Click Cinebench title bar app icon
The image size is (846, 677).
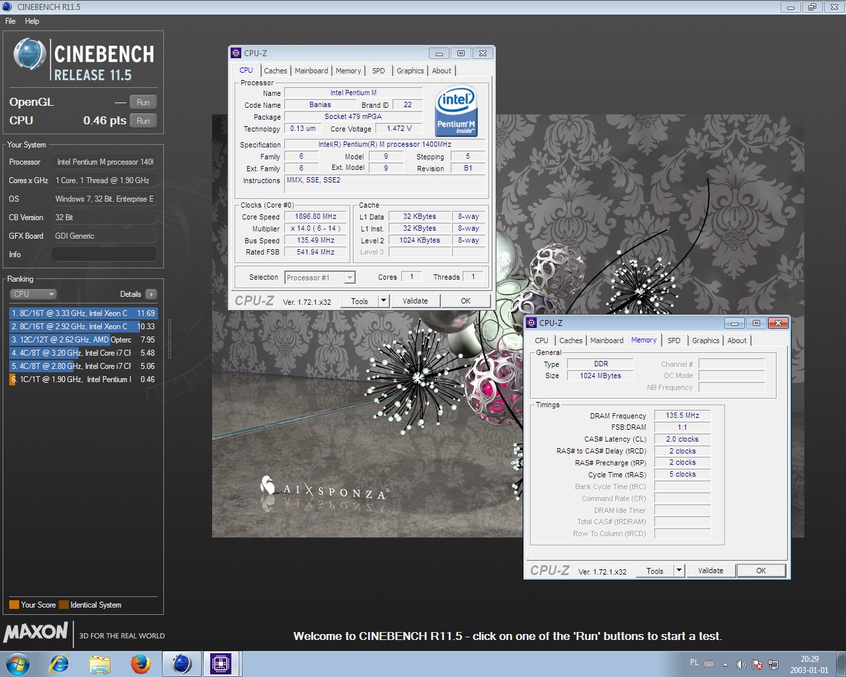(7, 7)
